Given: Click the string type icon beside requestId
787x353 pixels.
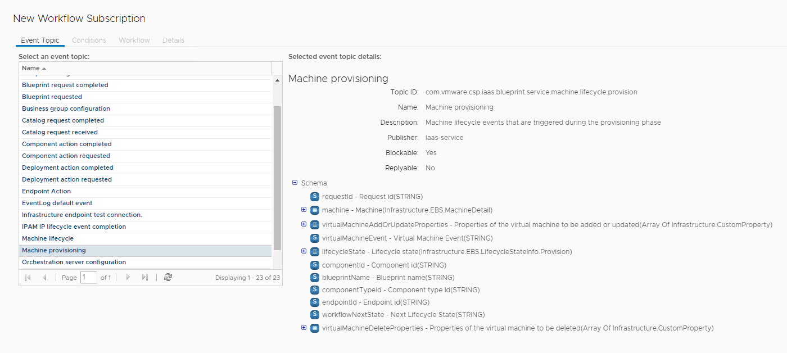Looking at the screenshot, I should [314, 197].
